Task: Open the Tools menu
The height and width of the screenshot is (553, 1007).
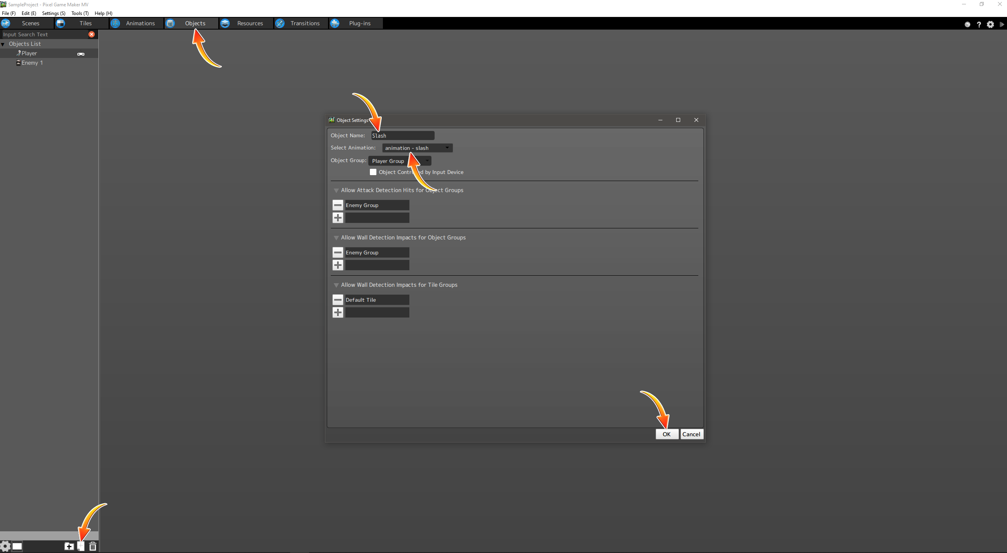Action: pos(80,13)
